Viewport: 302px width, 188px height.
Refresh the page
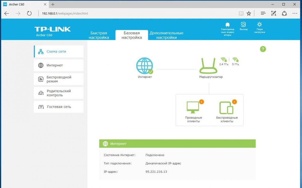(29, 14)
